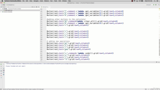Hide the Project tool window
Viewport: 160px width, 90px height.
[x=39, y=7]
